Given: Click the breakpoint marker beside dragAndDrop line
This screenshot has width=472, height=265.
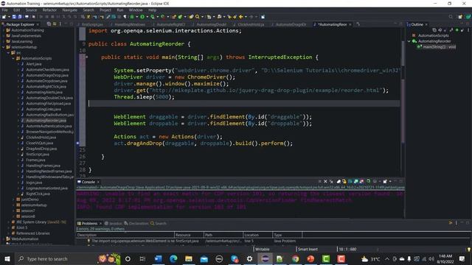Looking at the screenshot, I should 77,144.
